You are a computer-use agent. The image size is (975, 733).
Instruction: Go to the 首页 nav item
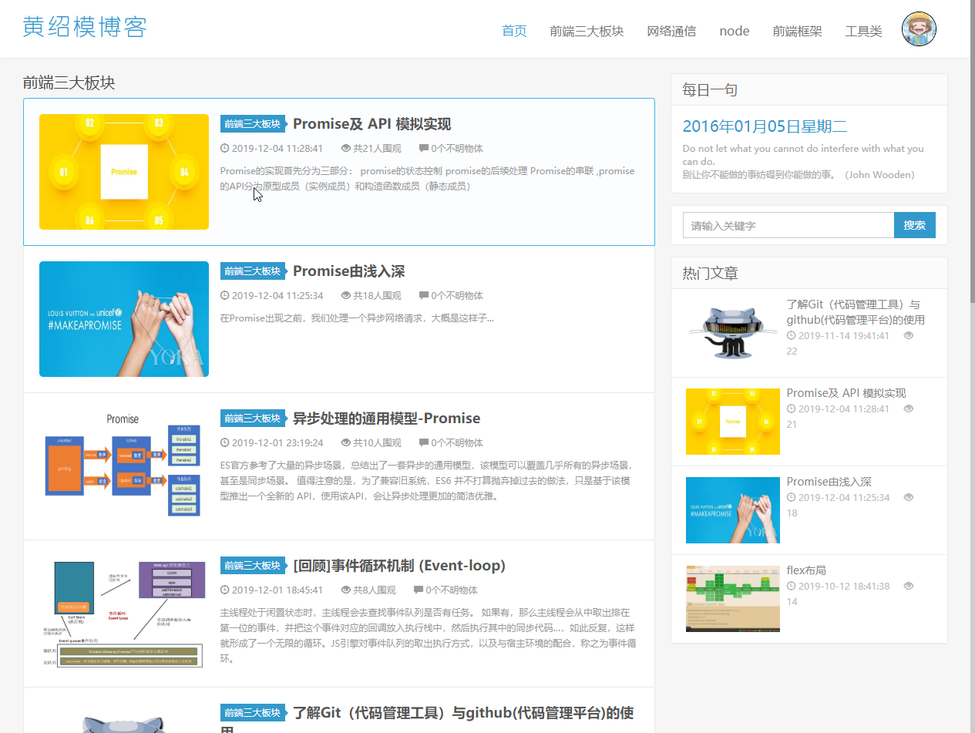click(514, 31)
